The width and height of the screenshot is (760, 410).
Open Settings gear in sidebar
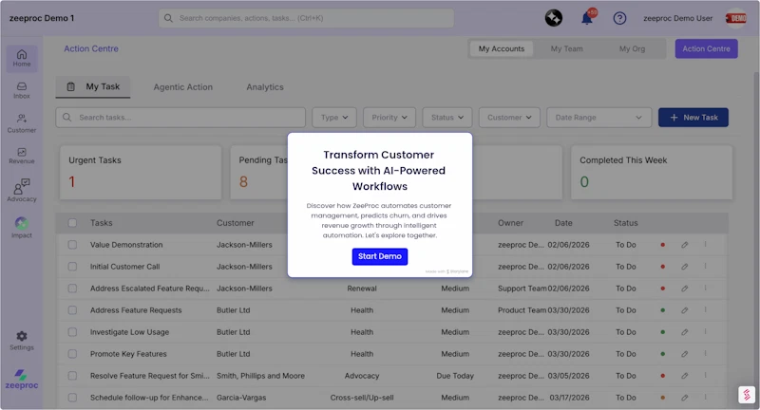click(x=22, y=341)
